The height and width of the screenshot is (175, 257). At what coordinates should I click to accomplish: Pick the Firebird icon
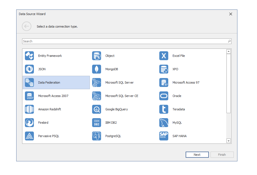[x=29, y=123]
